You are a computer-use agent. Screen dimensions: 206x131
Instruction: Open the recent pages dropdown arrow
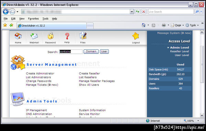pyautogui.click(x=18, y=12)
